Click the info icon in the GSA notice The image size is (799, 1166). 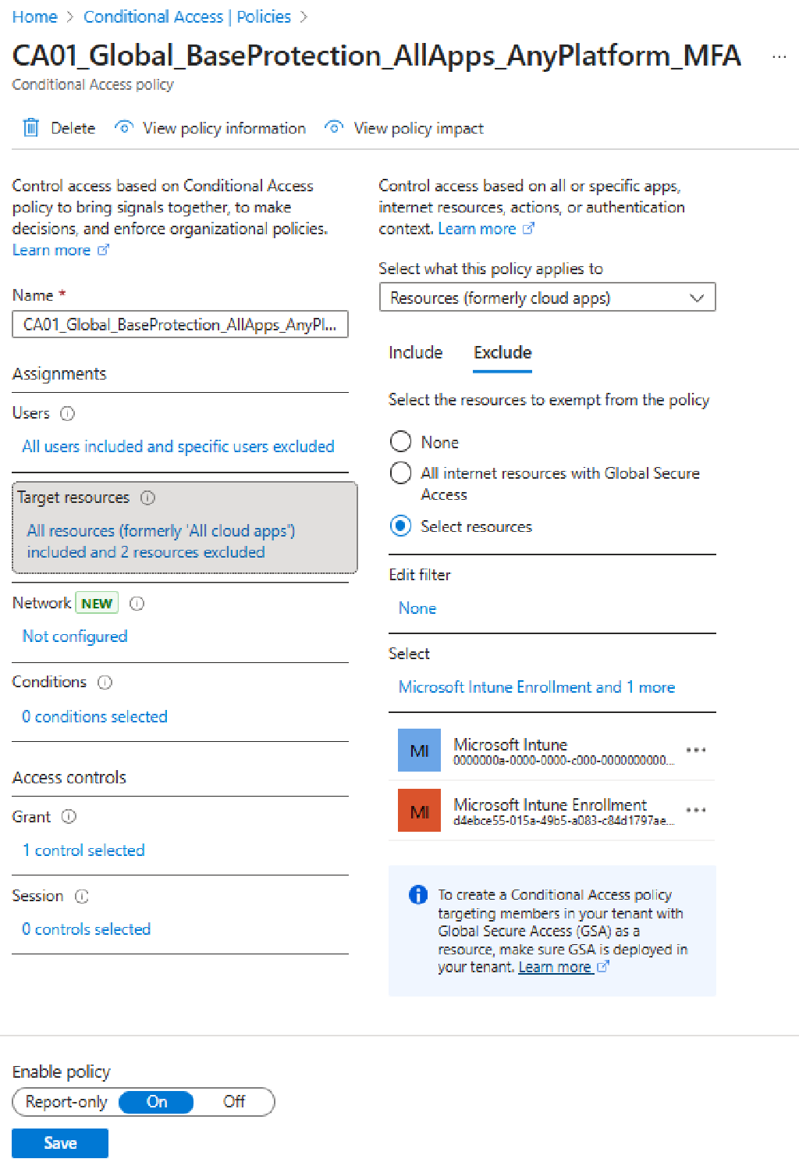coord(418,895)
